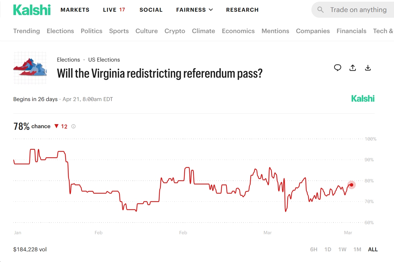
Task: Select the 1D chart time range
Action: (328, 249)
